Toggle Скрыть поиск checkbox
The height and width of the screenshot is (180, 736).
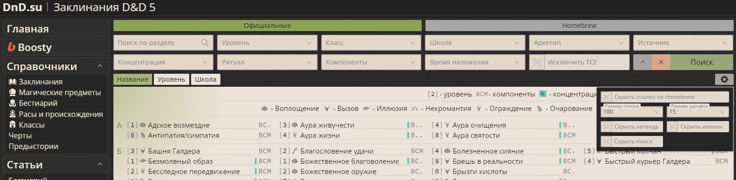[x=606, y=141]
